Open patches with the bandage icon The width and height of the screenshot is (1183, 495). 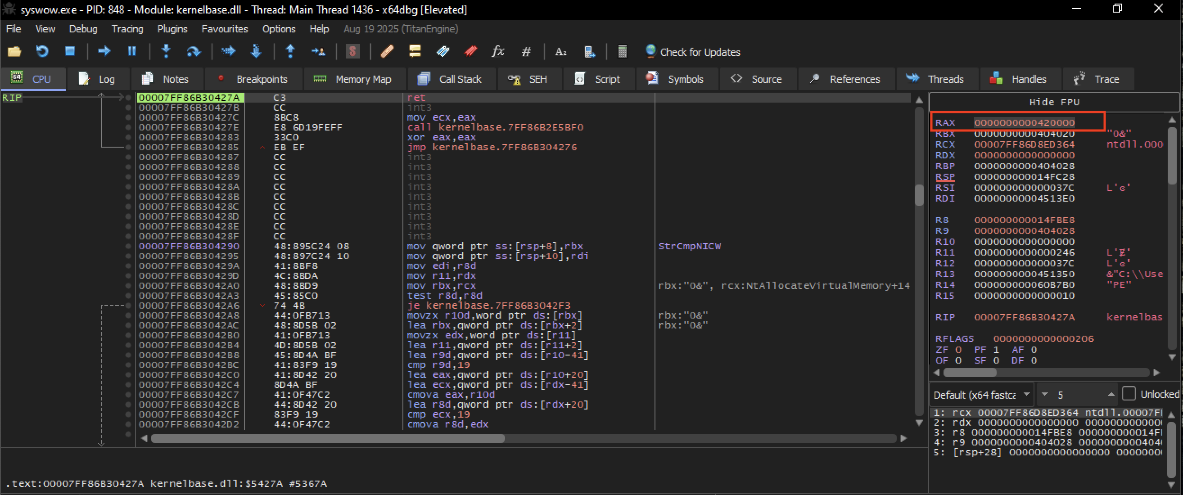387,51
